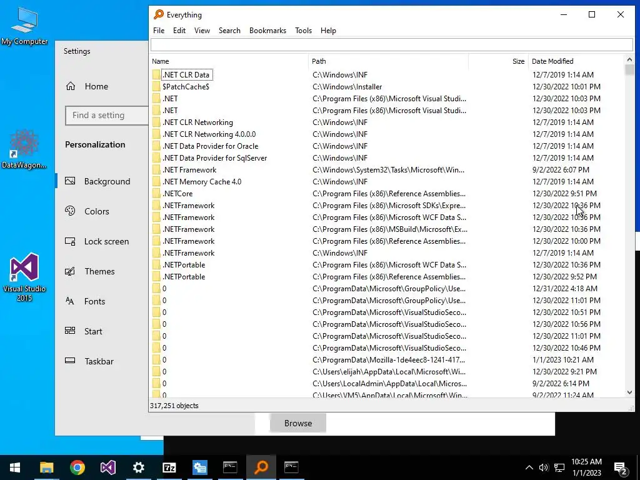Sort results by Date Modified column header
The height and width of the screenshot is (480, 640).
(x=552, y=61)
